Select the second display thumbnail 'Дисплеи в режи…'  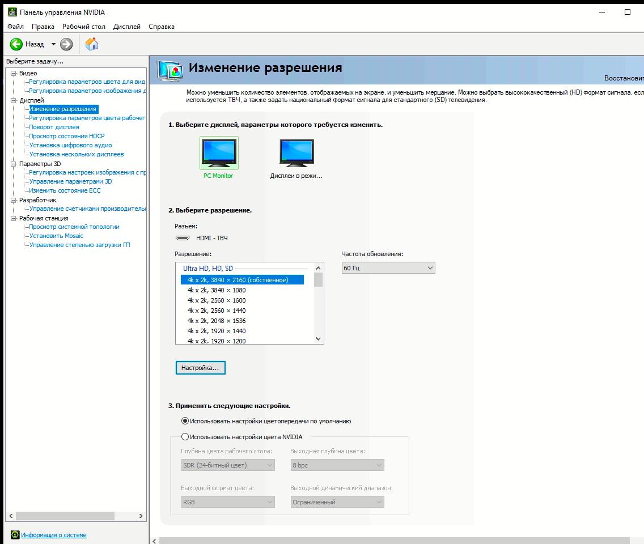pyautogui.click(x=296, y=153)
